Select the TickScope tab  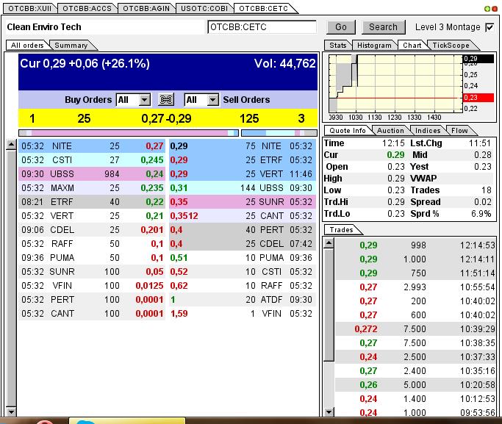pos(451,46)
